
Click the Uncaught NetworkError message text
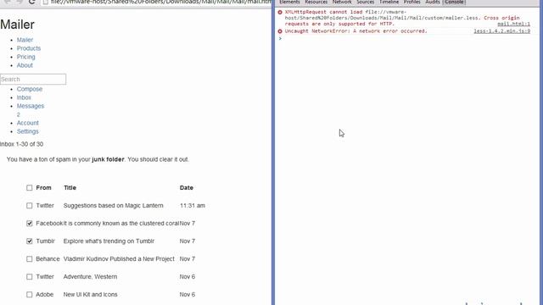[x=356, y=31]
